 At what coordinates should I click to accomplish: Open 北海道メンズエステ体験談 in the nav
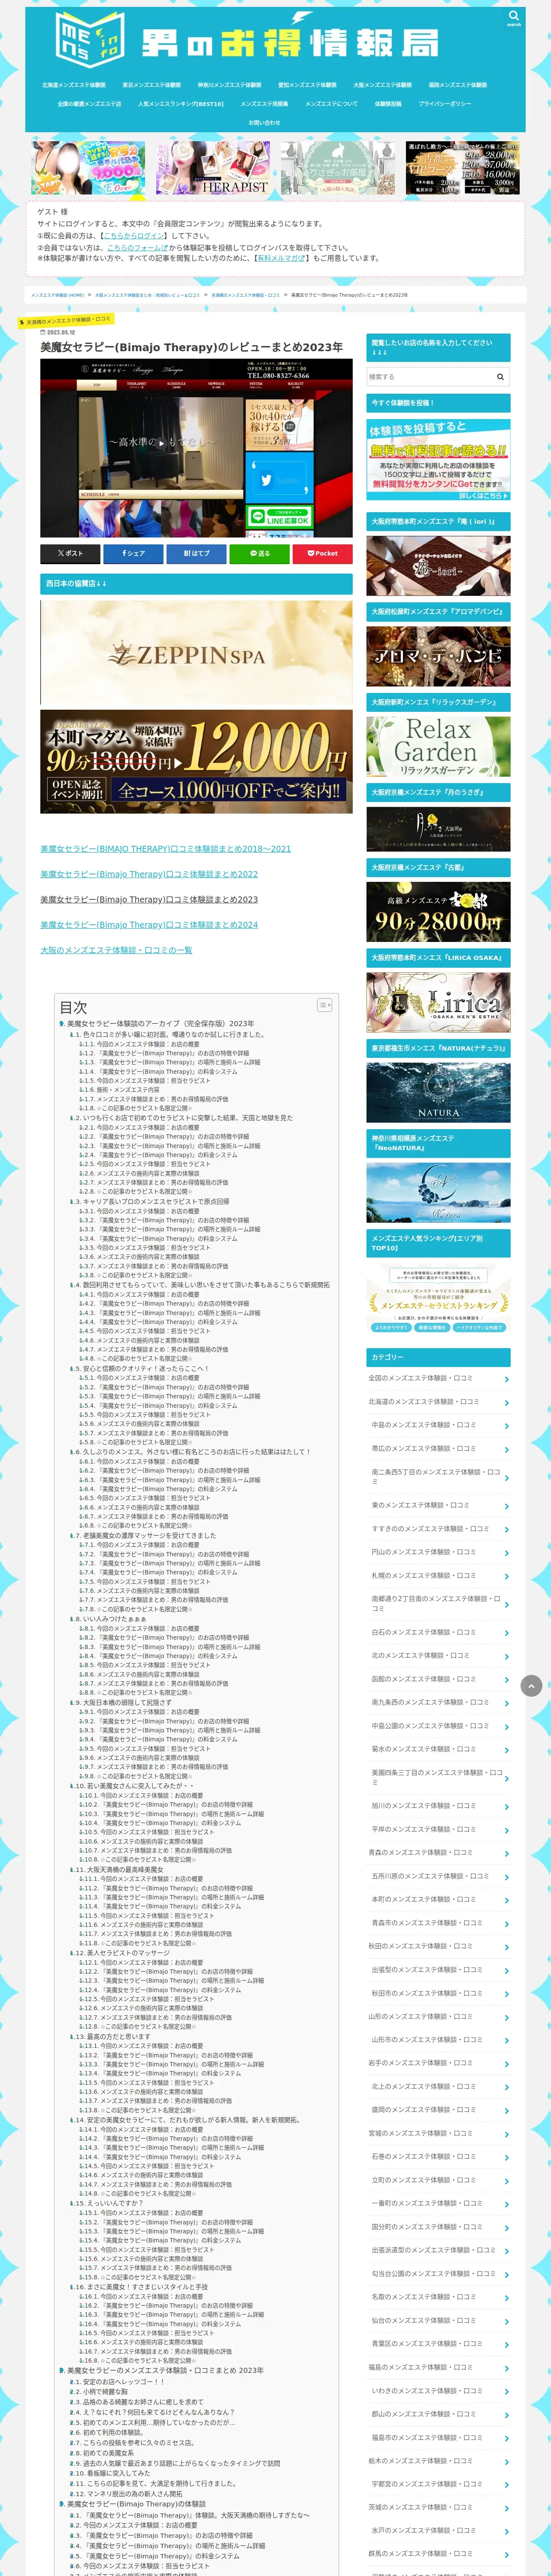(73, 85)
